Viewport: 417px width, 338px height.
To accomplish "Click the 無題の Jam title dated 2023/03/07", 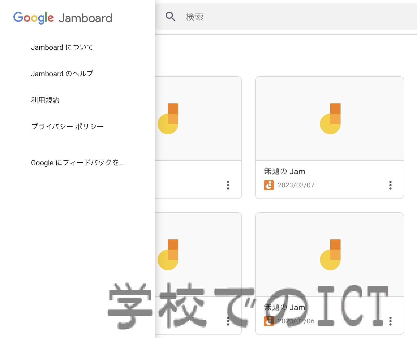I will point(284,171).
